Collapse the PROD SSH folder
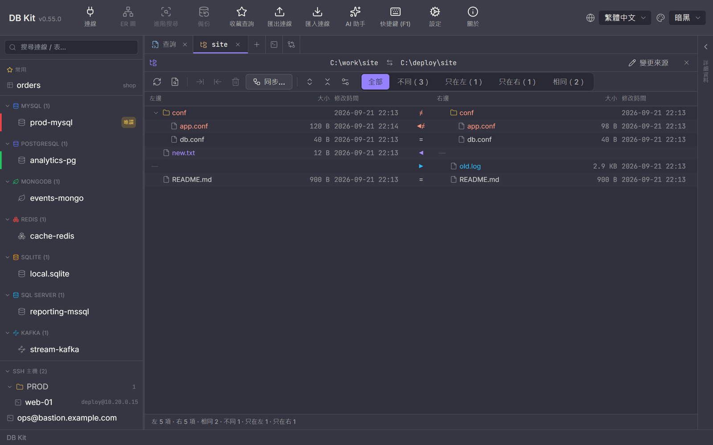This screenshot has height=445, width=713. (10, 387)
